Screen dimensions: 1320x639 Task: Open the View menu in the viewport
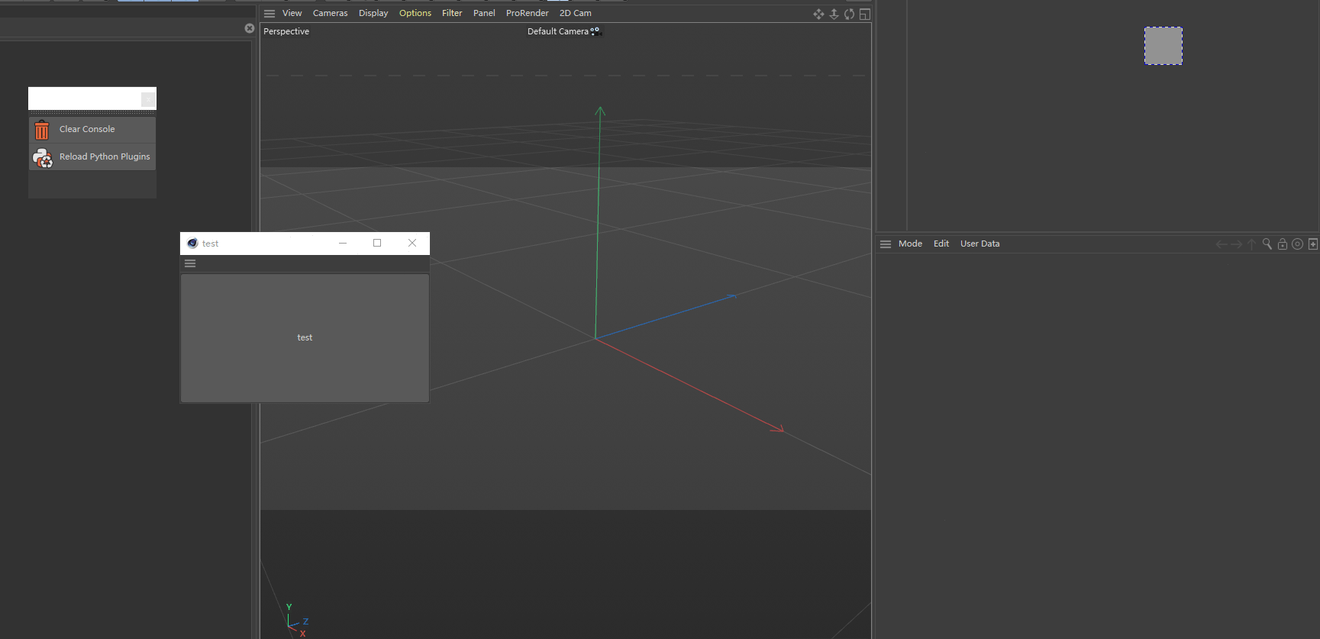point(292,13)
